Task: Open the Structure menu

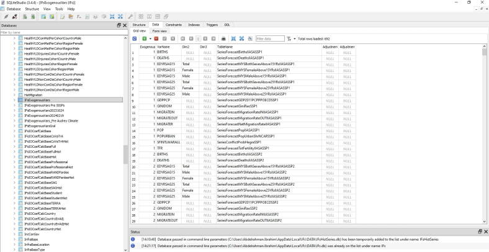Action: point(32,9)
